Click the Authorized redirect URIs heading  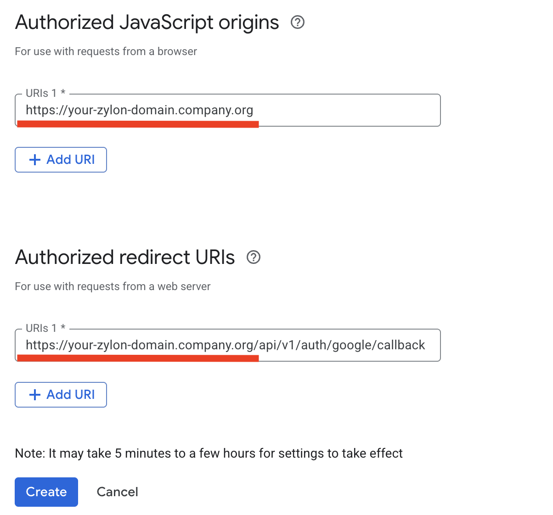pyautogui.click(x=124, y=257)
